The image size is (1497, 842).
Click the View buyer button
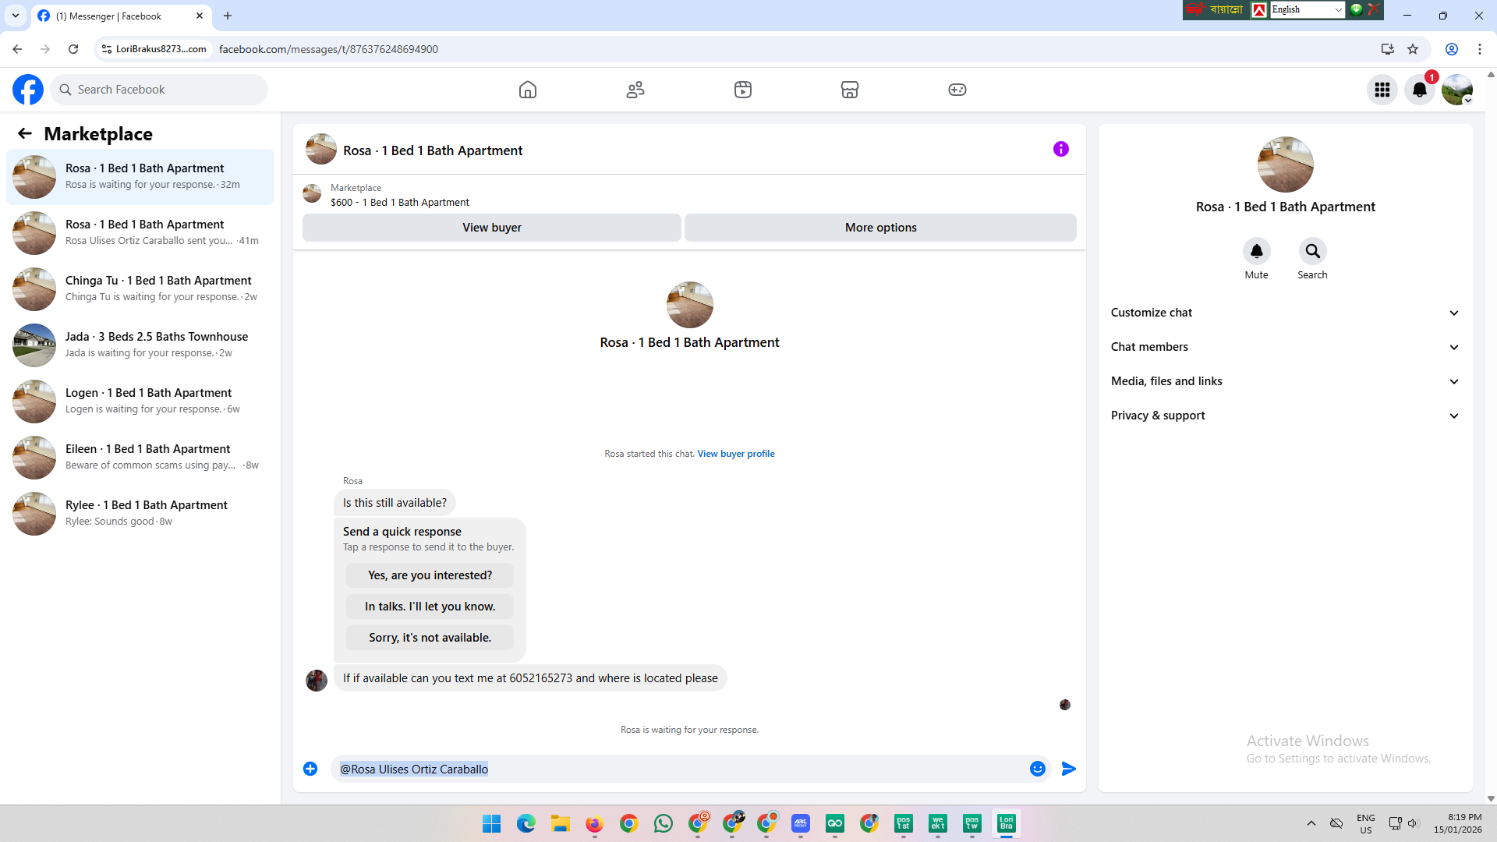tap(491, 228)
